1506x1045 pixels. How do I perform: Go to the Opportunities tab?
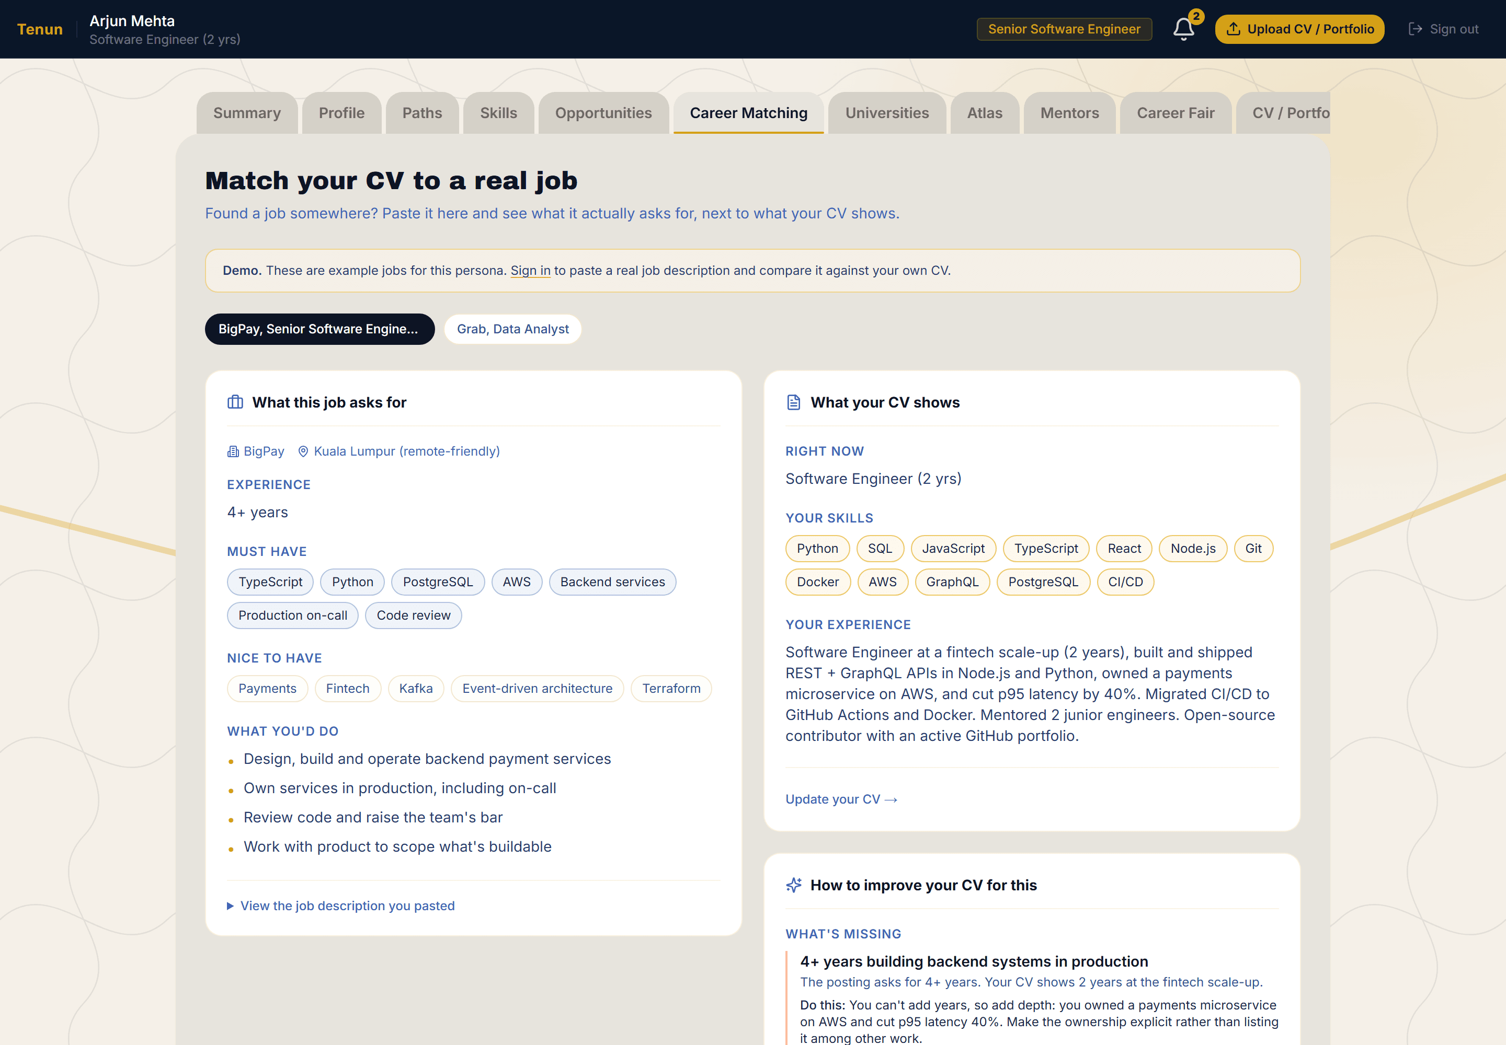click(603, 113)
